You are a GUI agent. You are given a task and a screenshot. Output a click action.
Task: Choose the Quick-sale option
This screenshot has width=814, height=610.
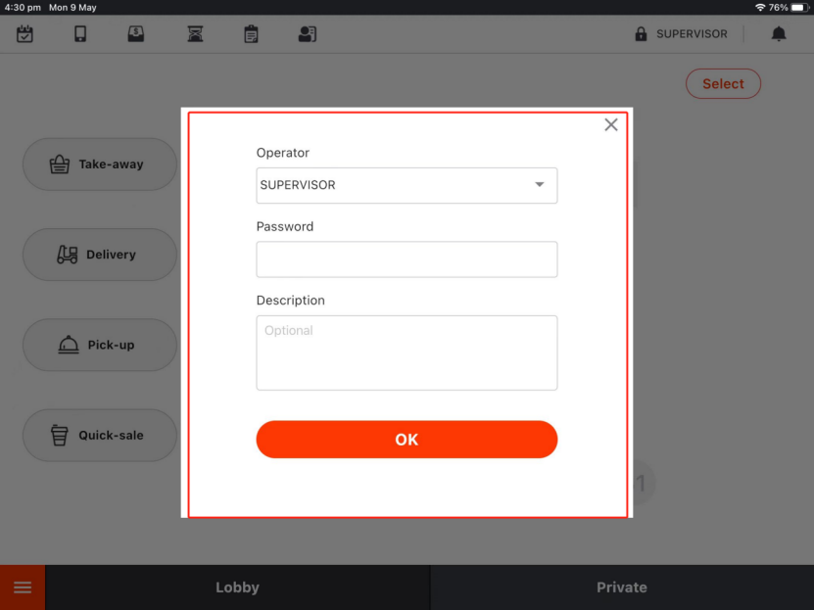[x=99, y=435]
